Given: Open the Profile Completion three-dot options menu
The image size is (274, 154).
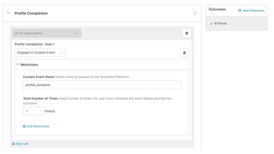Looking at the screenshot, I should pyautogui.click(x=195, y=13).
